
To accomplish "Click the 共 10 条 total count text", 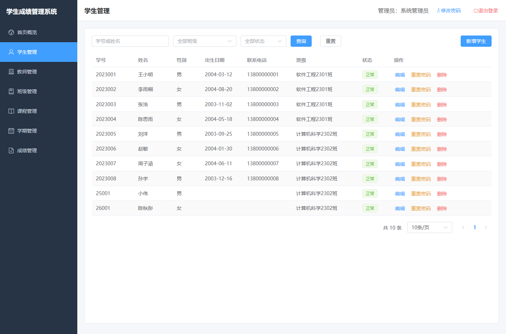I will coord(392,228).
